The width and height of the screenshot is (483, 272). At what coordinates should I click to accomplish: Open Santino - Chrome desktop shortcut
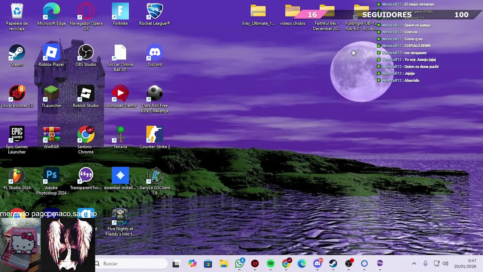pyautogui.click(x=86, y=140)
